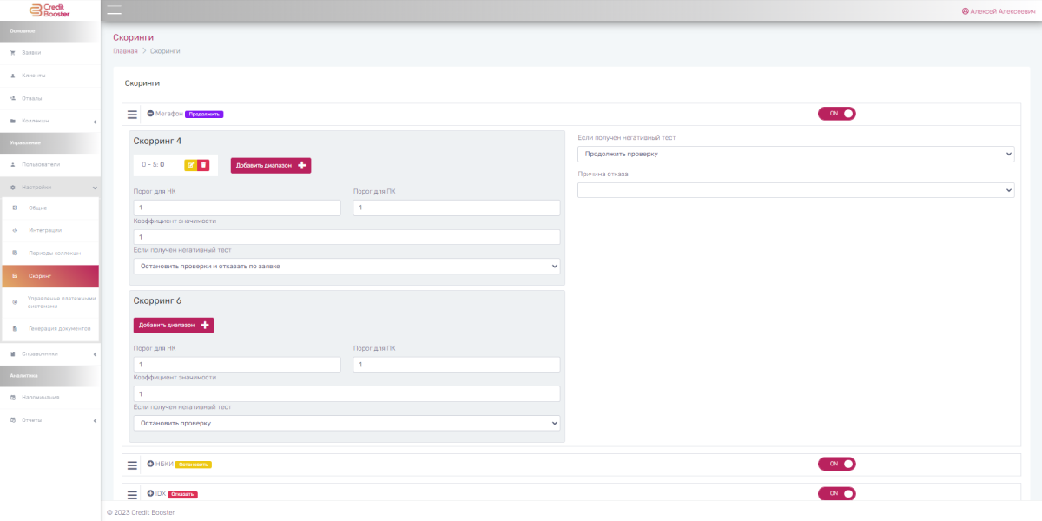The height and width of the screenshot is (521, 1042).
Task: Open the Причина отказа dropdown
Action: (795, 190)
